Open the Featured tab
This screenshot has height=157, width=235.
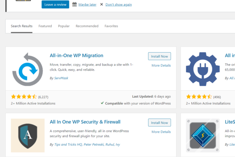pyautogui.click(x=45, y=26)
